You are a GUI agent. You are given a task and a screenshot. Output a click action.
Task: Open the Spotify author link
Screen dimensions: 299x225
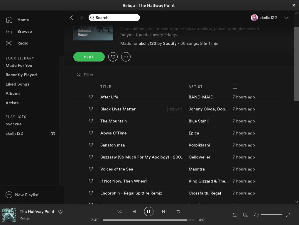(x=170, y=43)
